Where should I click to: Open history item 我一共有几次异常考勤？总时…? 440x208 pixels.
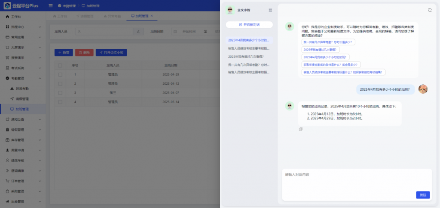(x=249, y=65)
